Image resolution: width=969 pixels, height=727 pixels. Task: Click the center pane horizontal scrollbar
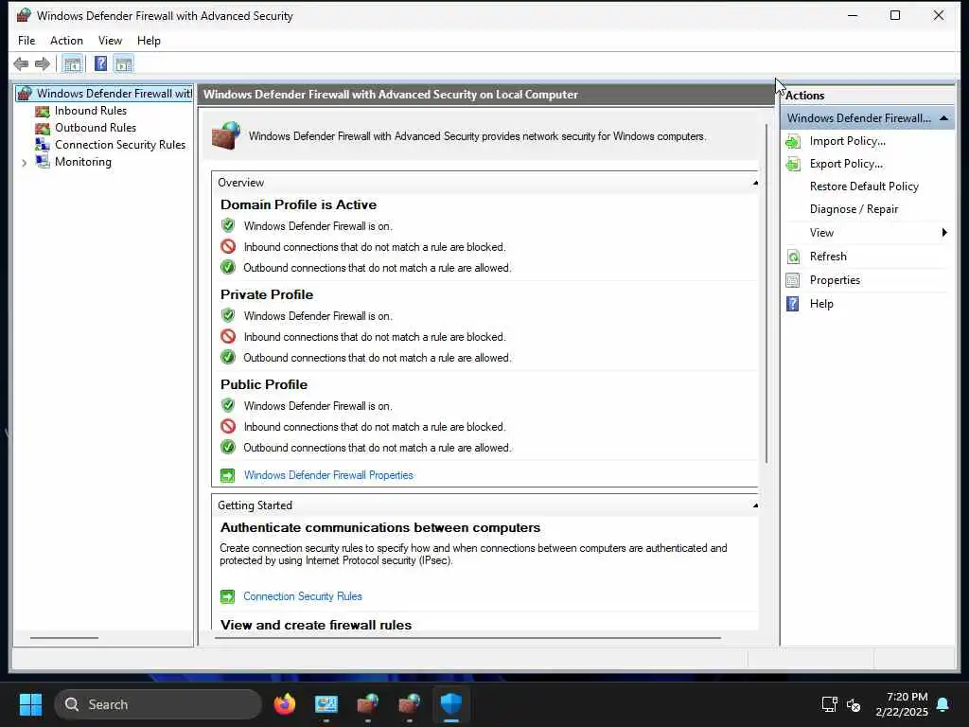coord(467,637)
